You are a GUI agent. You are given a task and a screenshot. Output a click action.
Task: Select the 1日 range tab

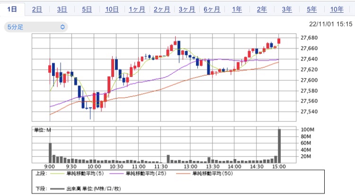tap(12, 9)
